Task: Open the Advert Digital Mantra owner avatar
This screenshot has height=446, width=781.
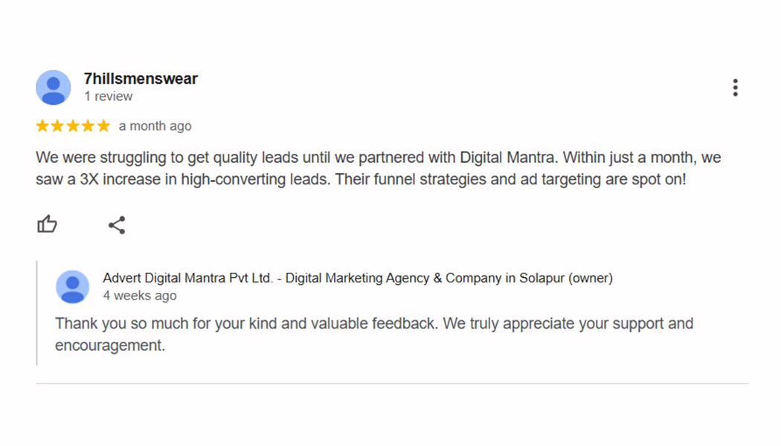Action: (73, 287)
